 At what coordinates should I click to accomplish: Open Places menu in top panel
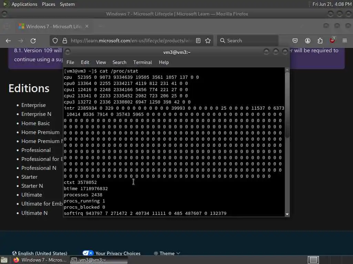point(48,4)
